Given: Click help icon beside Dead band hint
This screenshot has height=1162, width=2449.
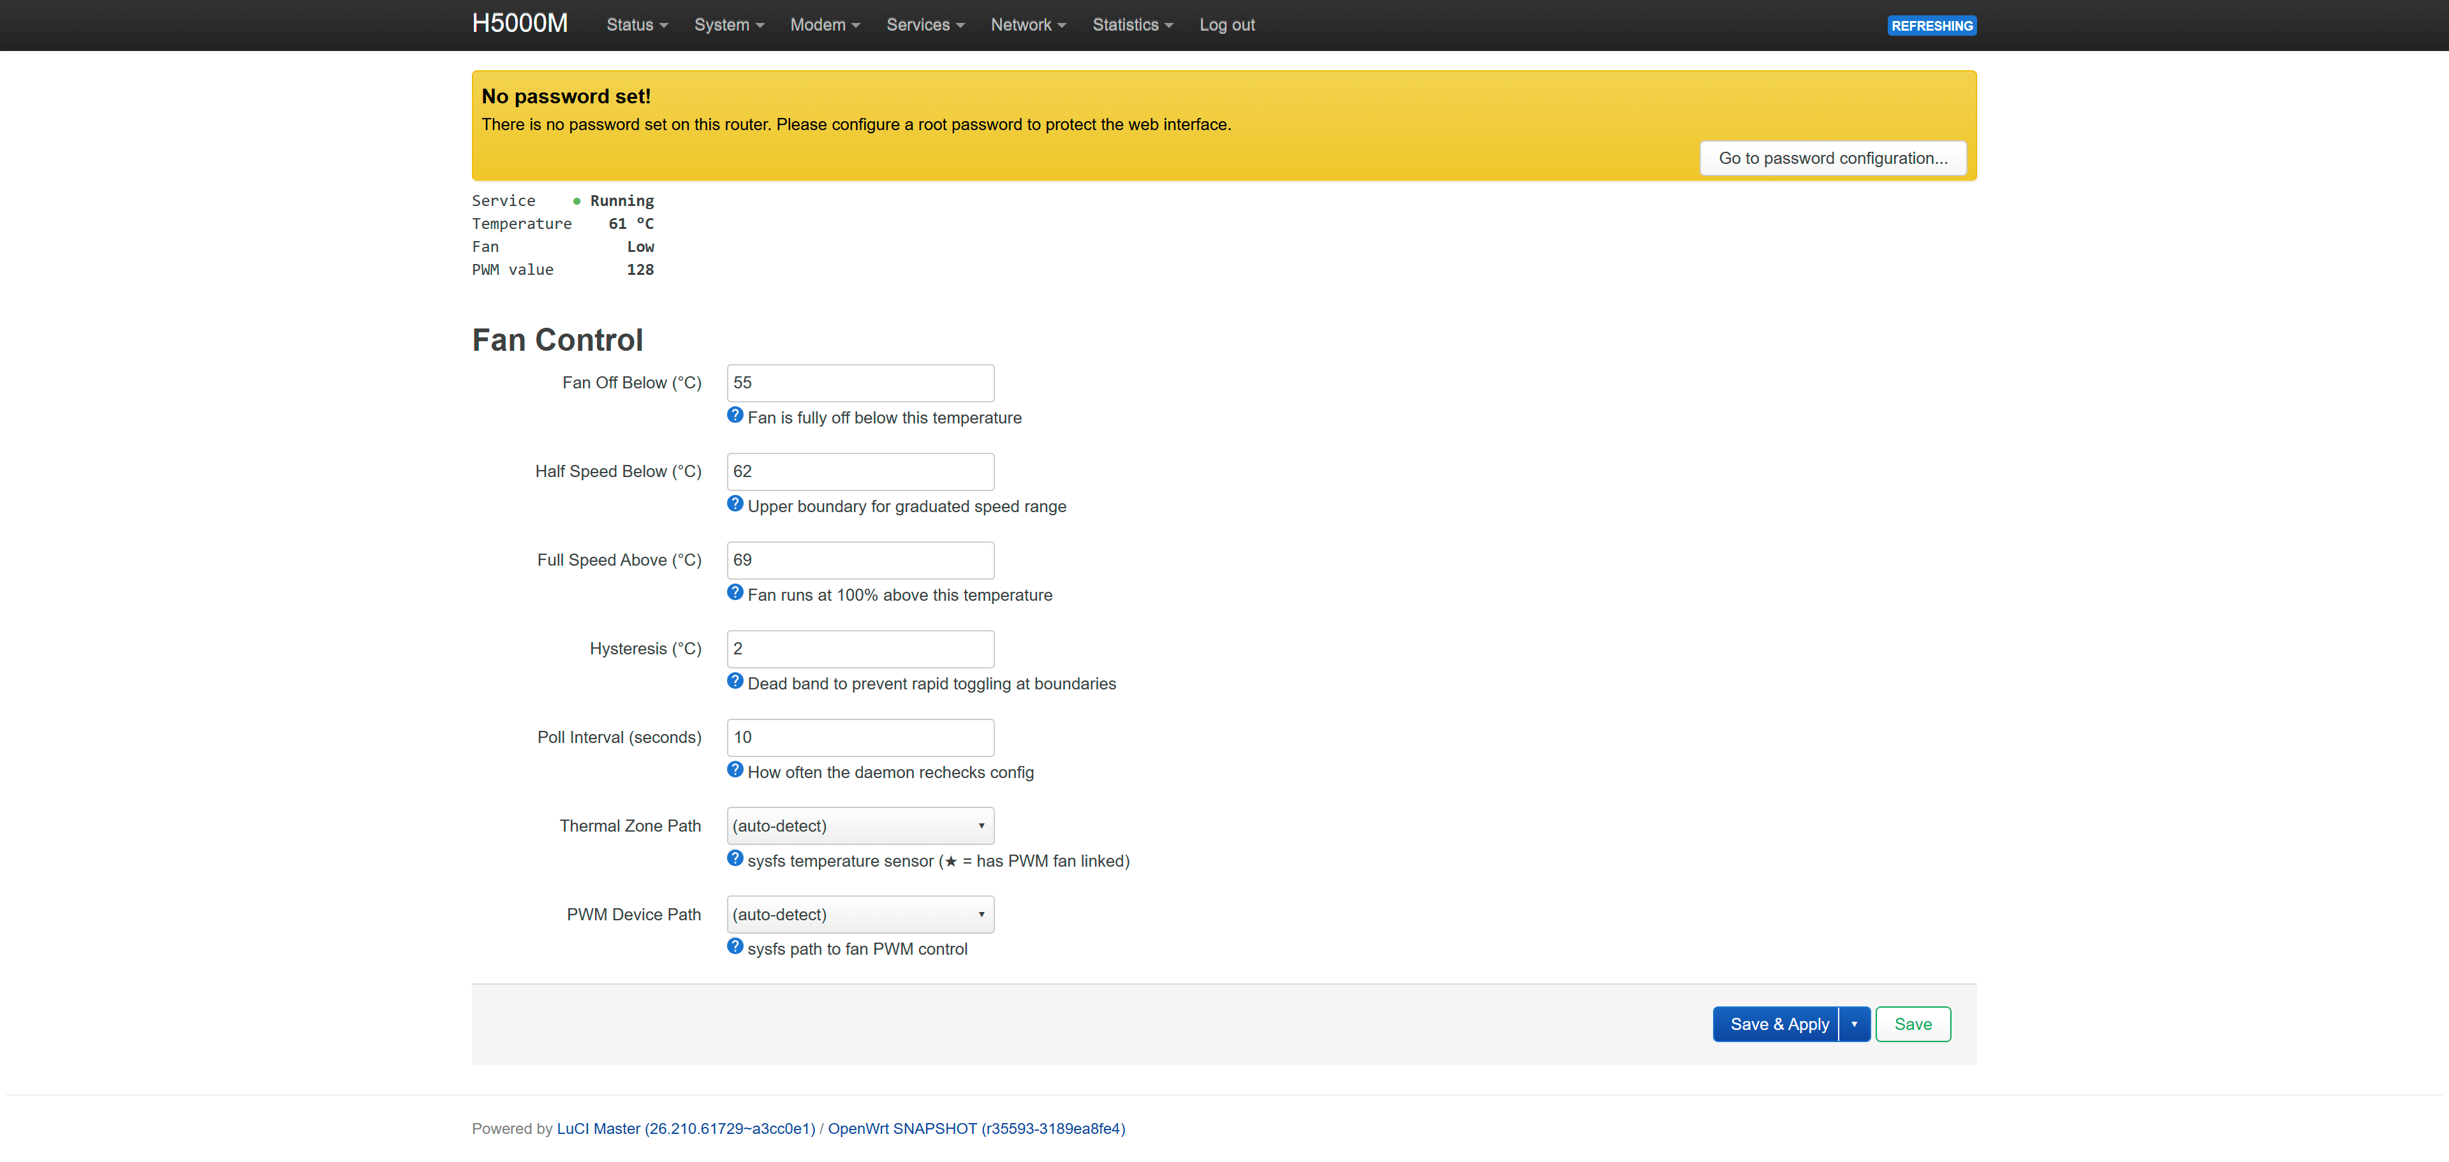Looking at the screenshot, I should (x=735, y=681).
